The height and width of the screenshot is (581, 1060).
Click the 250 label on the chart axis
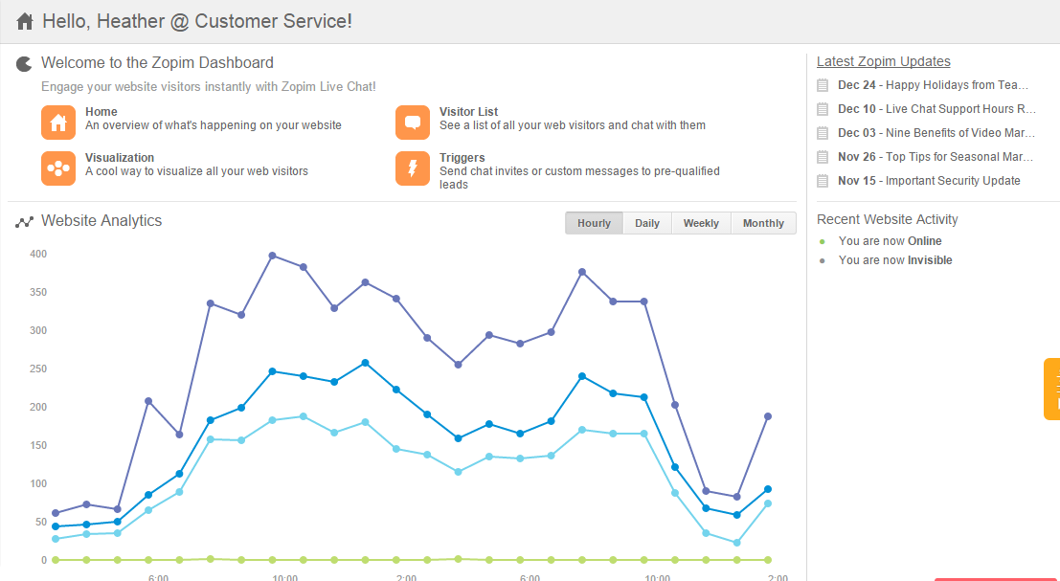38,369
